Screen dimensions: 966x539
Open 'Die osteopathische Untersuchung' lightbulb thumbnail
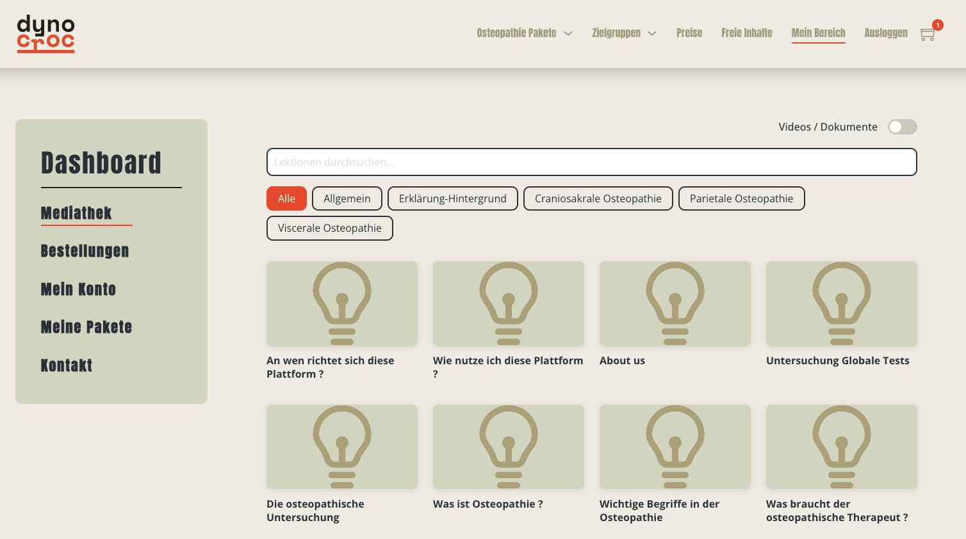[x=341, y=447]
